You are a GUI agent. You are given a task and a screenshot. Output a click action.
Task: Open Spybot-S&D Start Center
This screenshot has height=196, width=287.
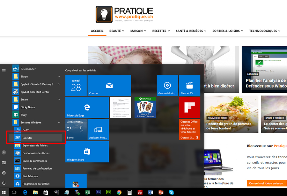click(x=37, y=92)
